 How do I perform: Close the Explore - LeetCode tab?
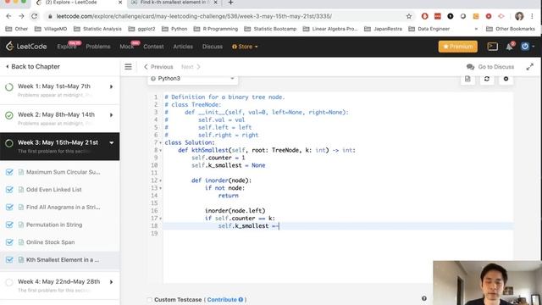(x=120, y=3)
